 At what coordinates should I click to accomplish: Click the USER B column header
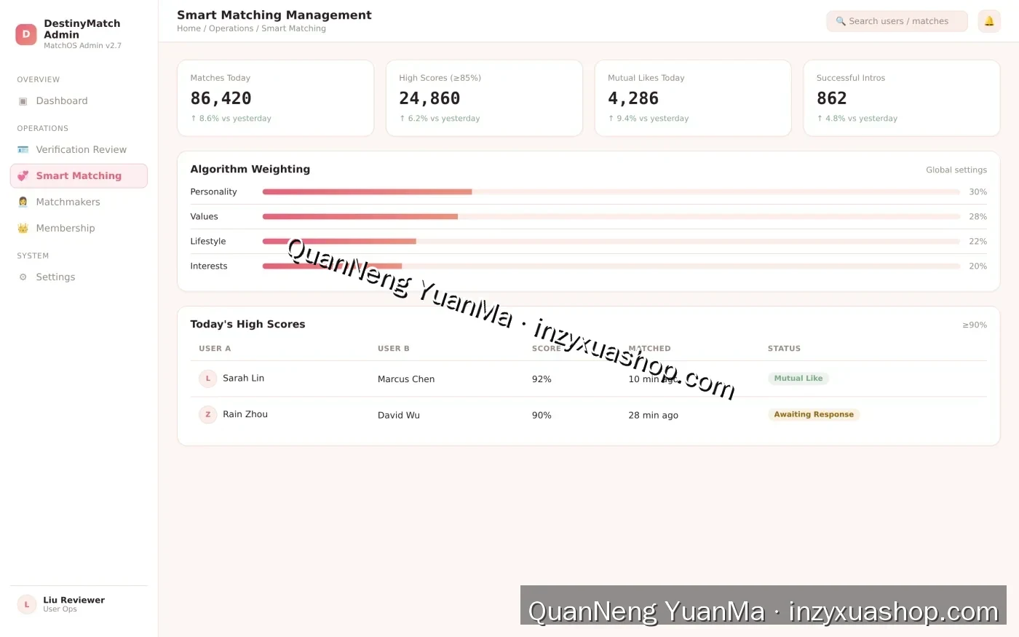point(394,349)
